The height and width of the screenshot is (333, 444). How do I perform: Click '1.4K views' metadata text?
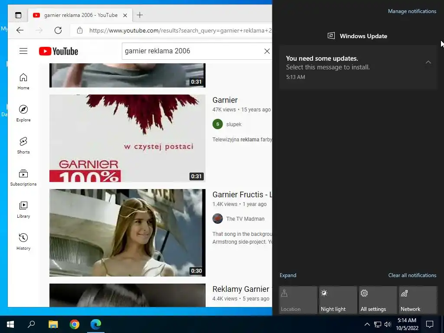[225, 204]
